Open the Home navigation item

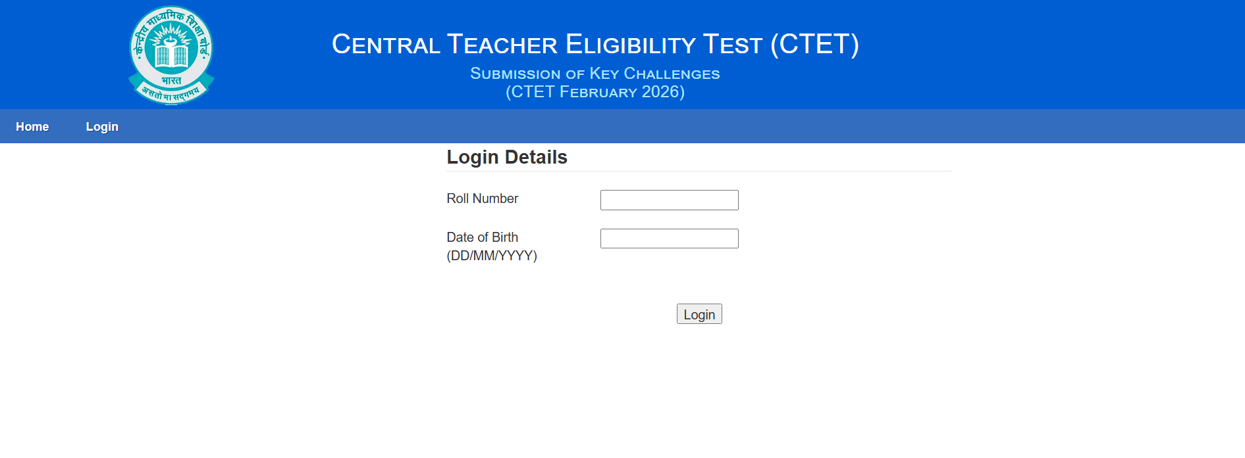[32, 127]
